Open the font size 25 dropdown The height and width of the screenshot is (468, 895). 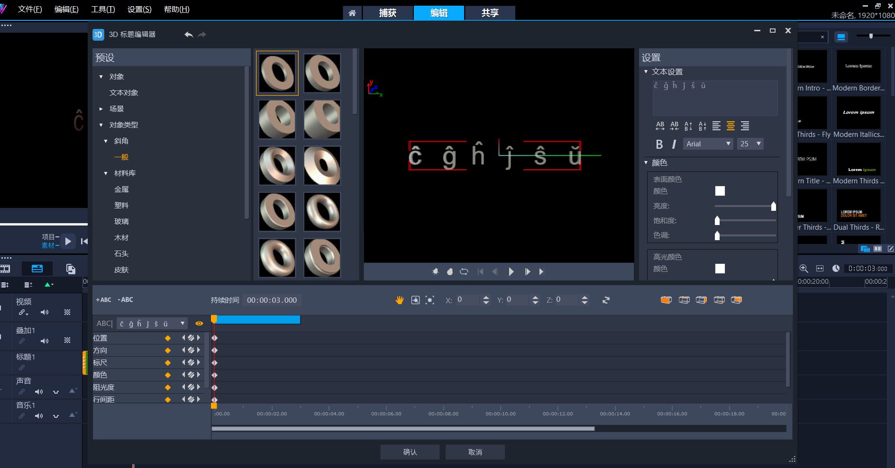tap(750, 144)
